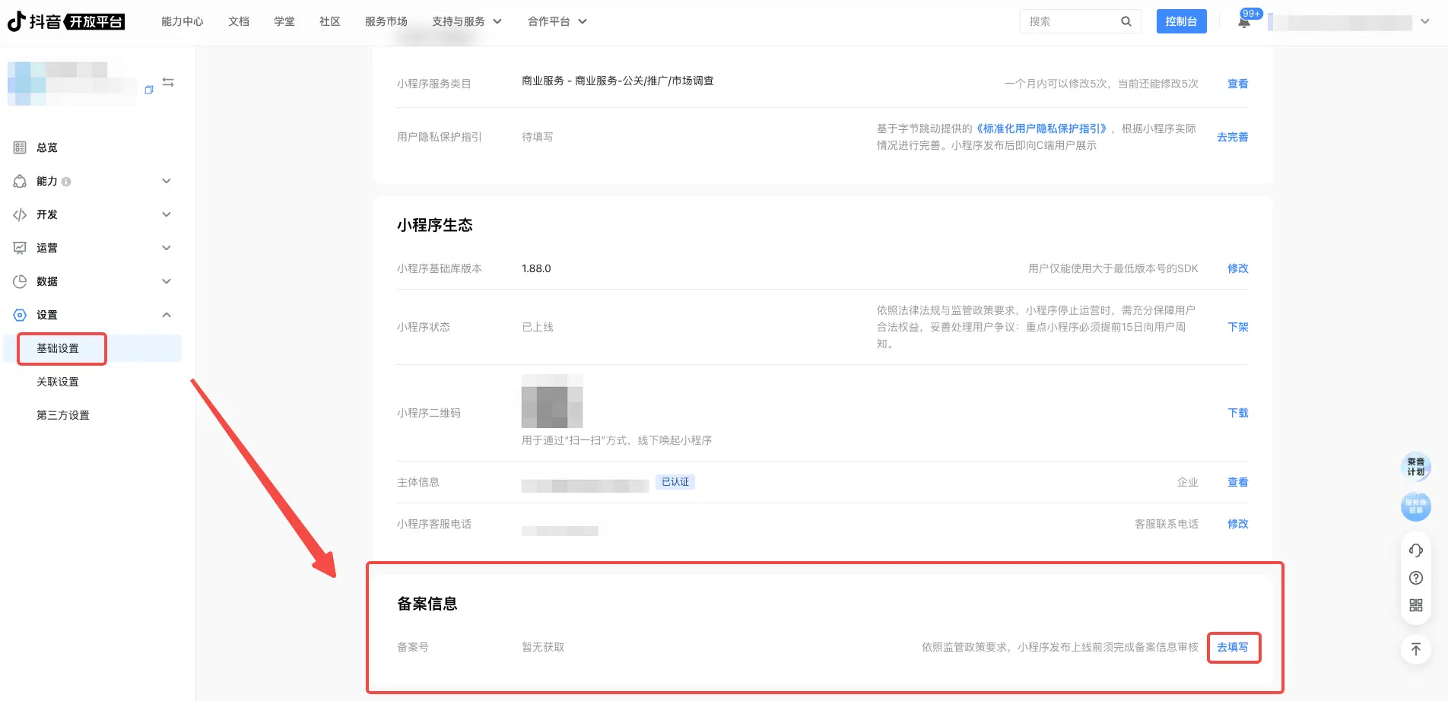Click the sidebar collapse swap icon

tap(168, 82)
